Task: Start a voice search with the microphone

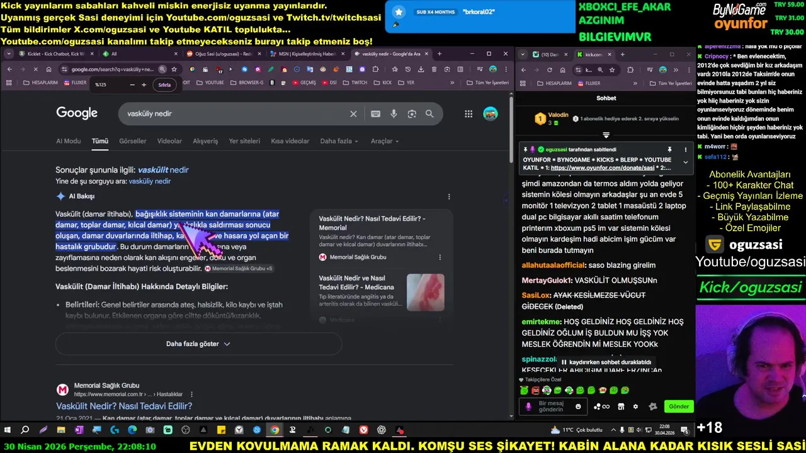Action: [394, 114]
